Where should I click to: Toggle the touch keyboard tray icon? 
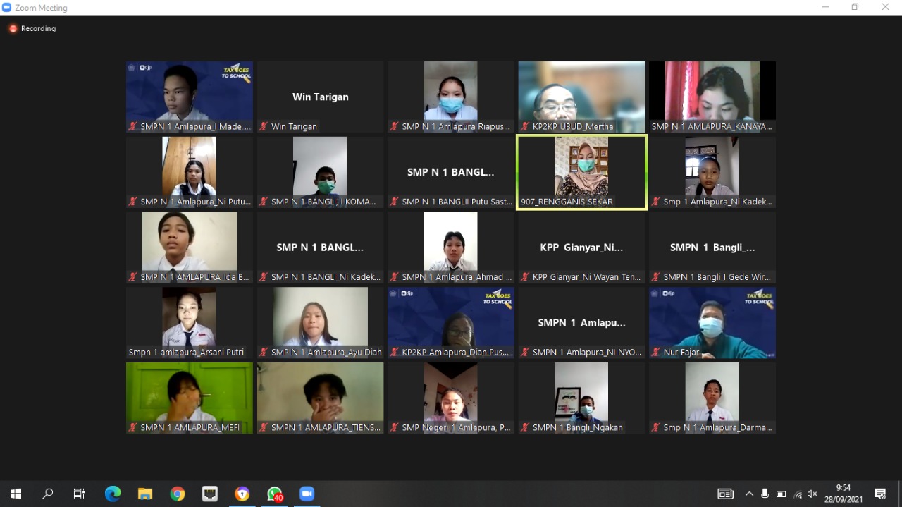[x=725, y=494]
